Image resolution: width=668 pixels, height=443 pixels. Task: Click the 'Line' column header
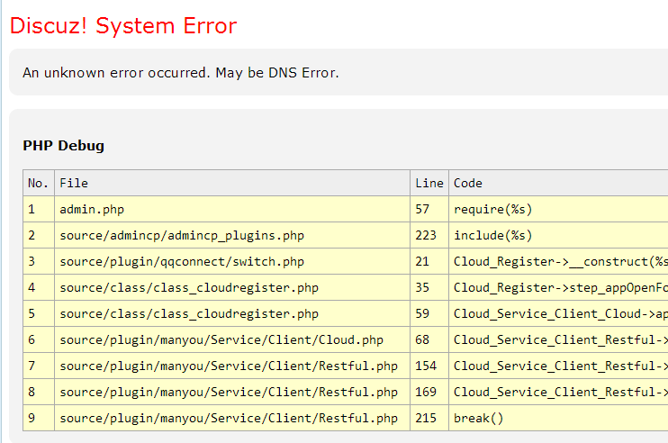(429, 183)
